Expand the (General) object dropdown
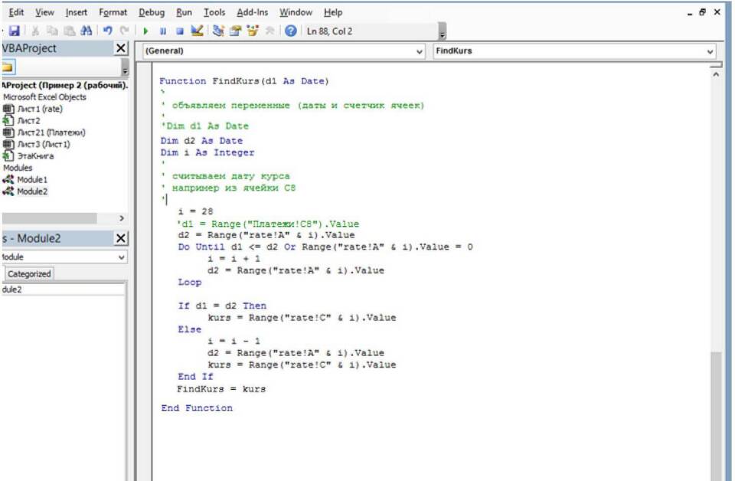 tap(419, 51)
